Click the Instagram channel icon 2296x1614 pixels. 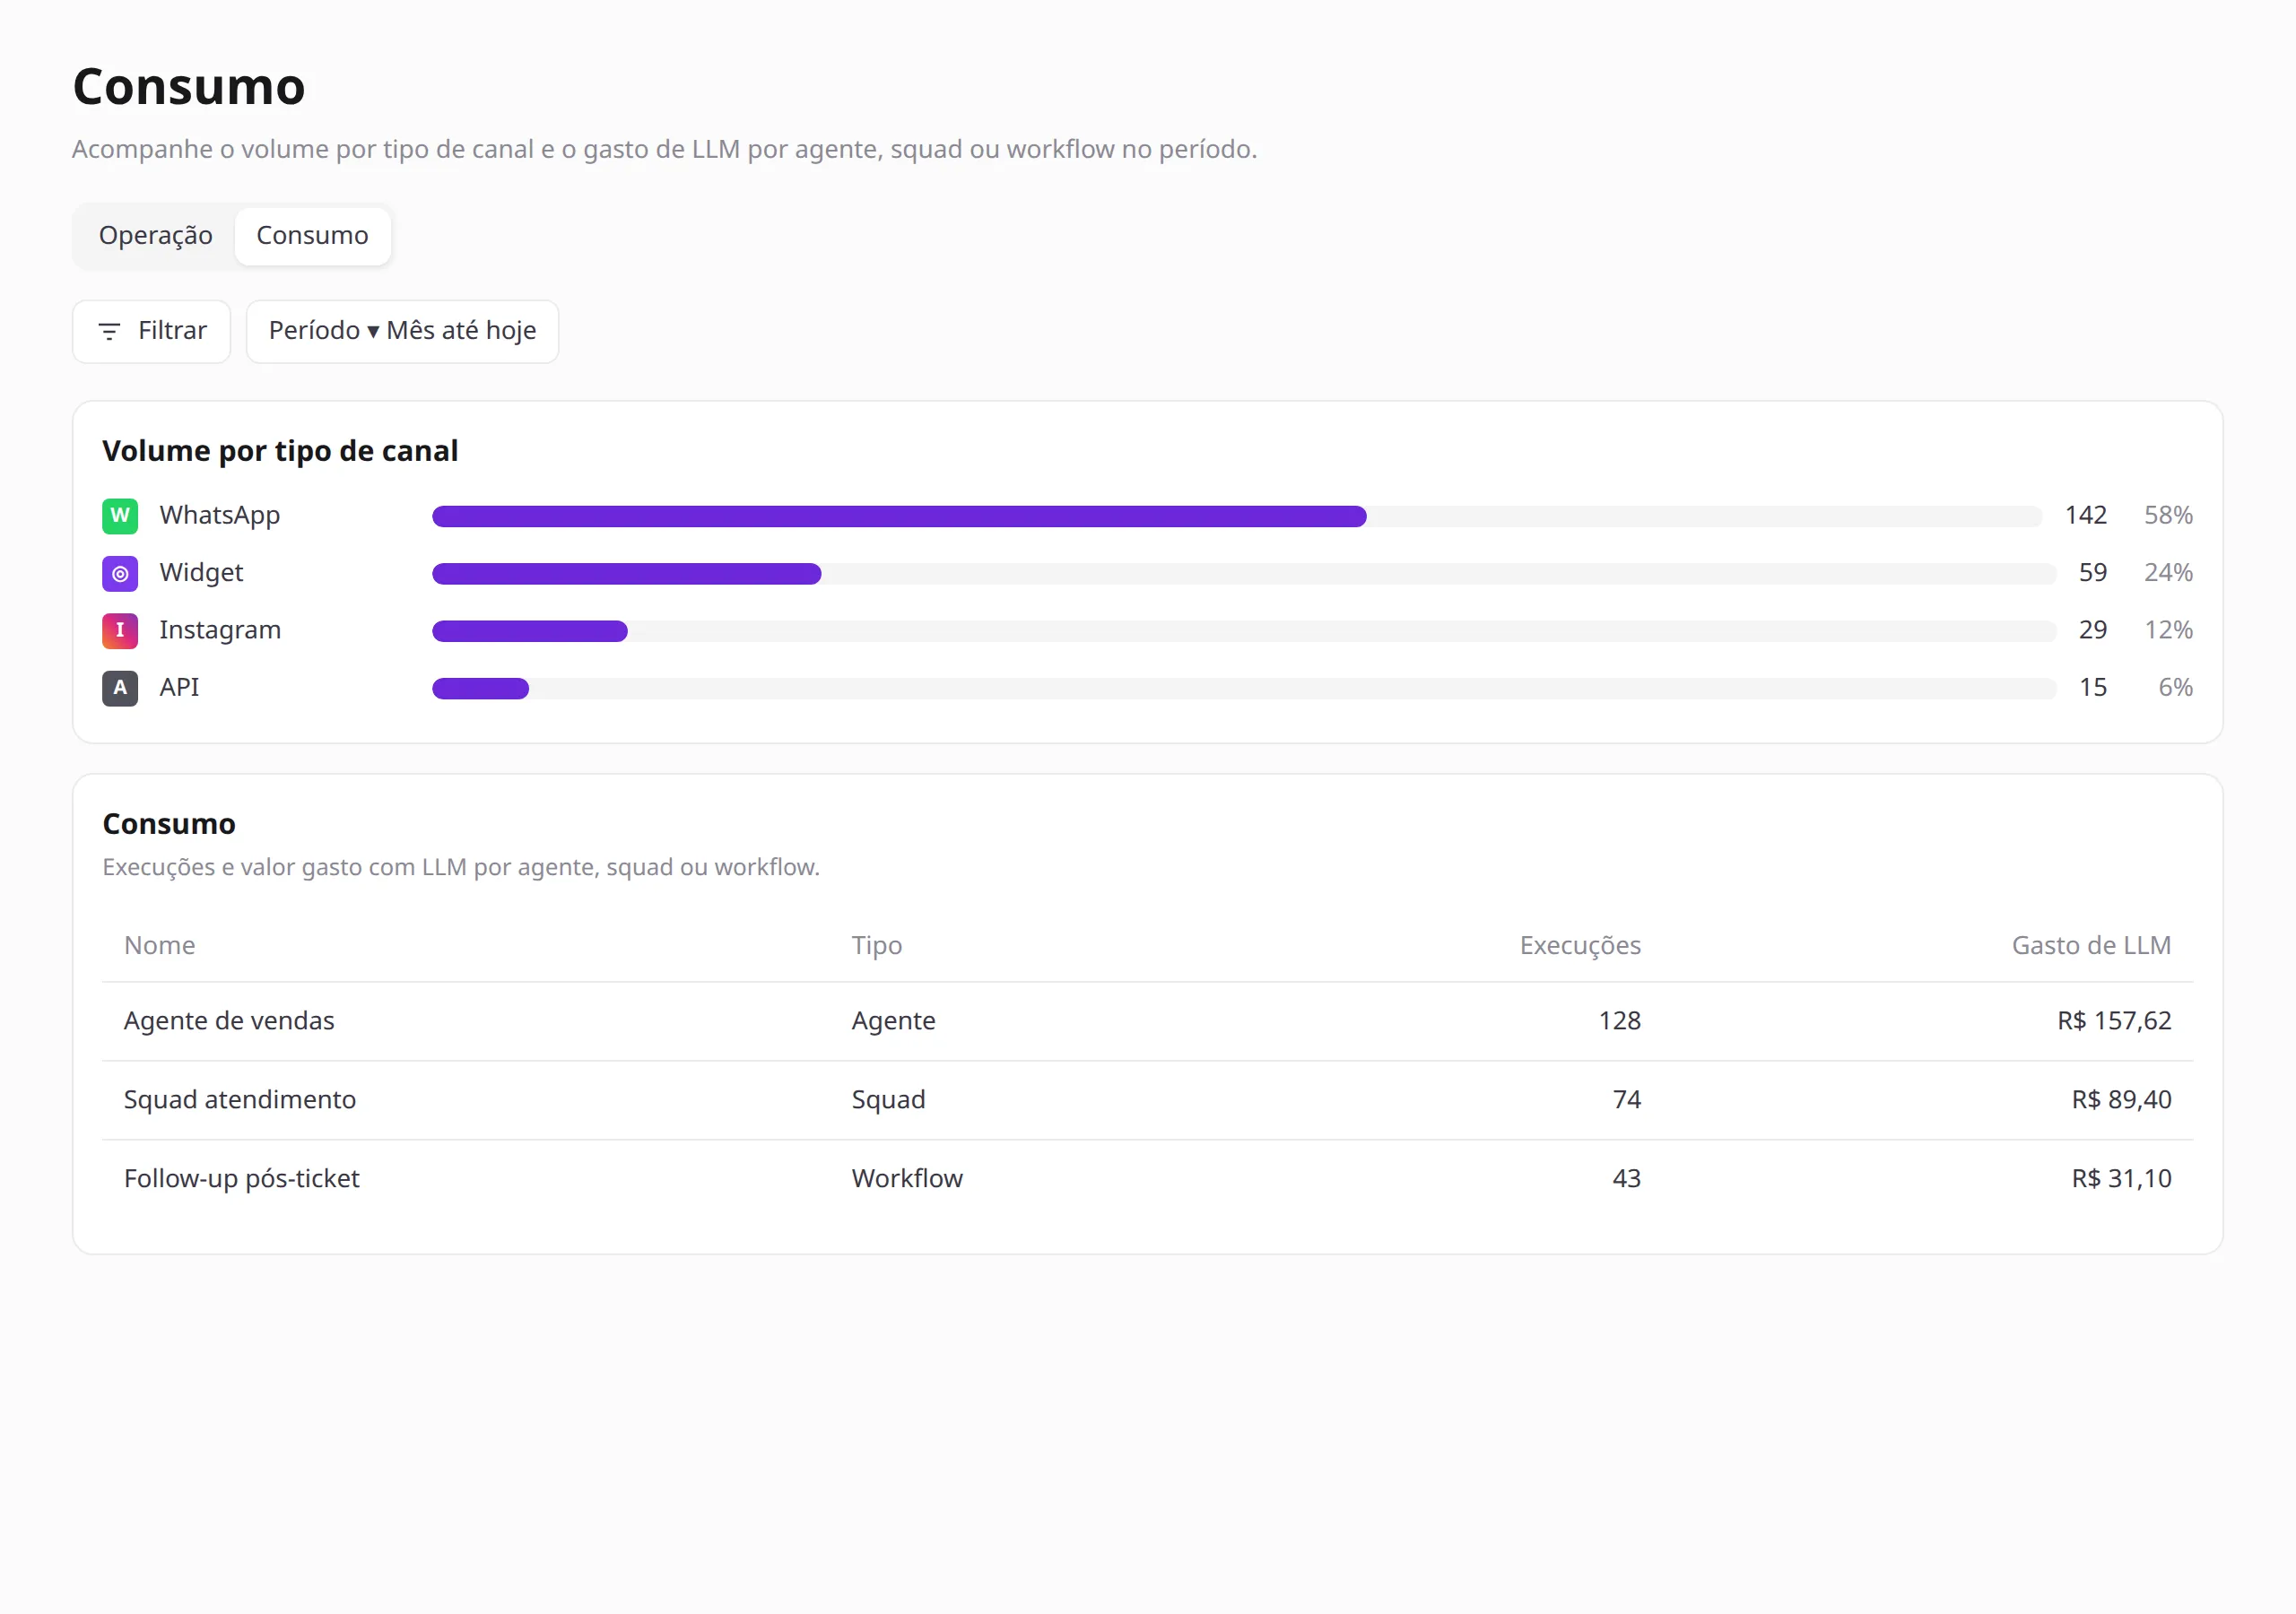point(120,630)
